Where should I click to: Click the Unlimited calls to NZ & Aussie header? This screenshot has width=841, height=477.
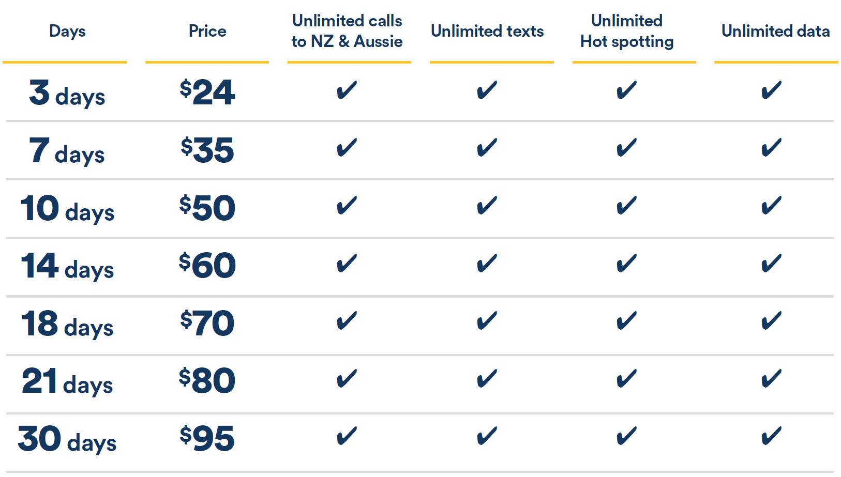tap(347, 31)
